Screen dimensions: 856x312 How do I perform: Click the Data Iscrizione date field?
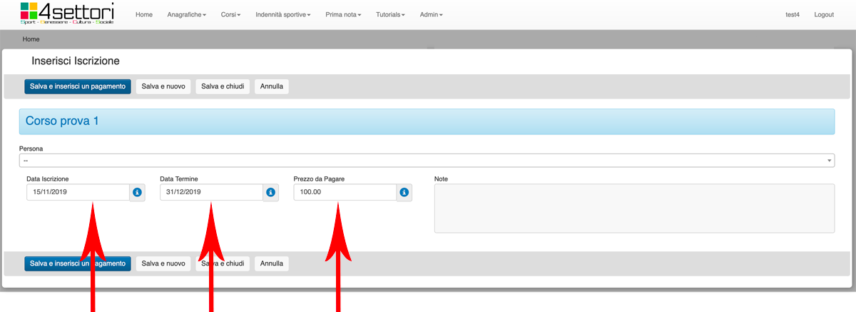[77, 192]
